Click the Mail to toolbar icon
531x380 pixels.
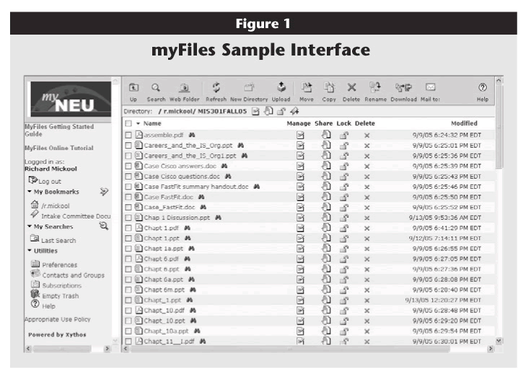pos(430,87)
